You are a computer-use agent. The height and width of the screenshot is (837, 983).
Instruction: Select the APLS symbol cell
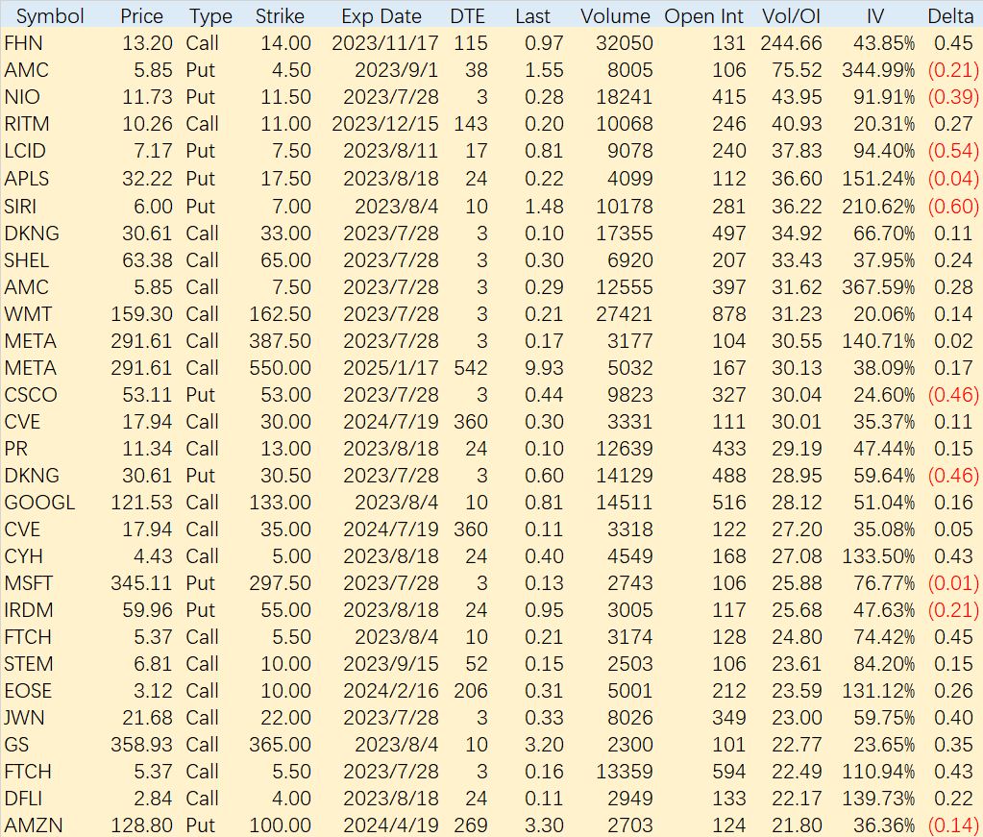[x=26, y=179]
